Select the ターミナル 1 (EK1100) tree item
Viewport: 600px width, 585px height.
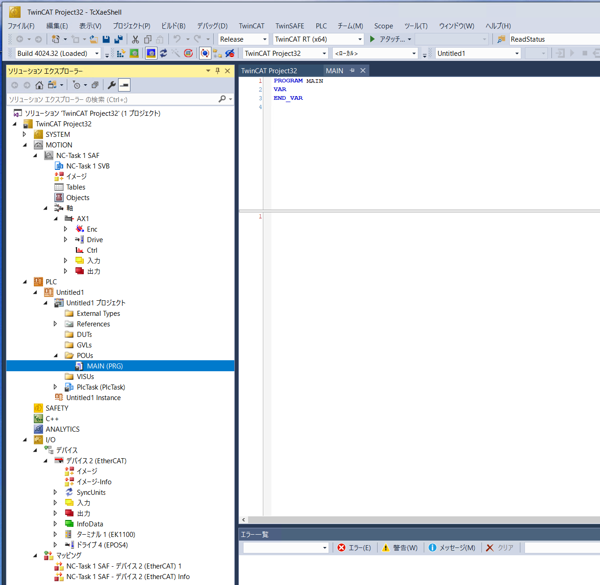pos(106,535)
